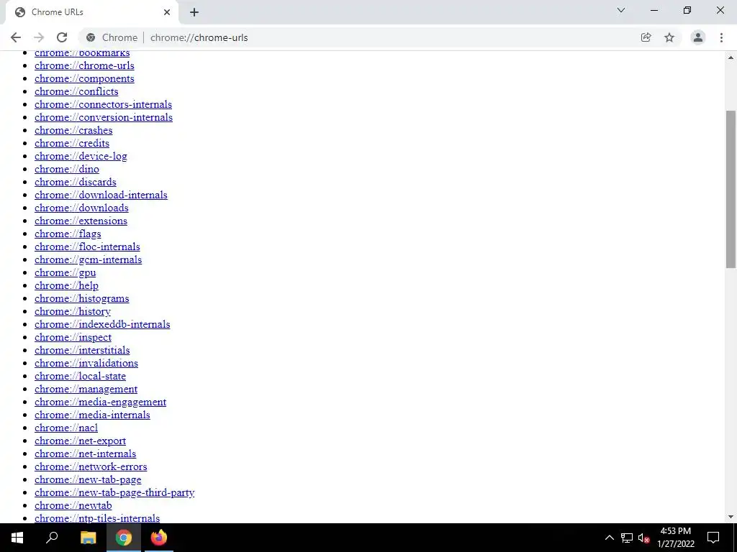Open chrome://indexeddb-internals link

click(x=102, y=324)
